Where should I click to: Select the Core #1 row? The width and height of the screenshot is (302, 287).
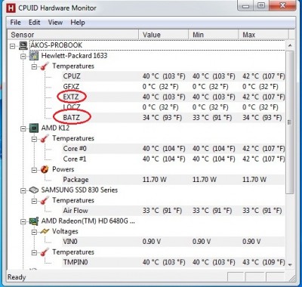point(174,159)
